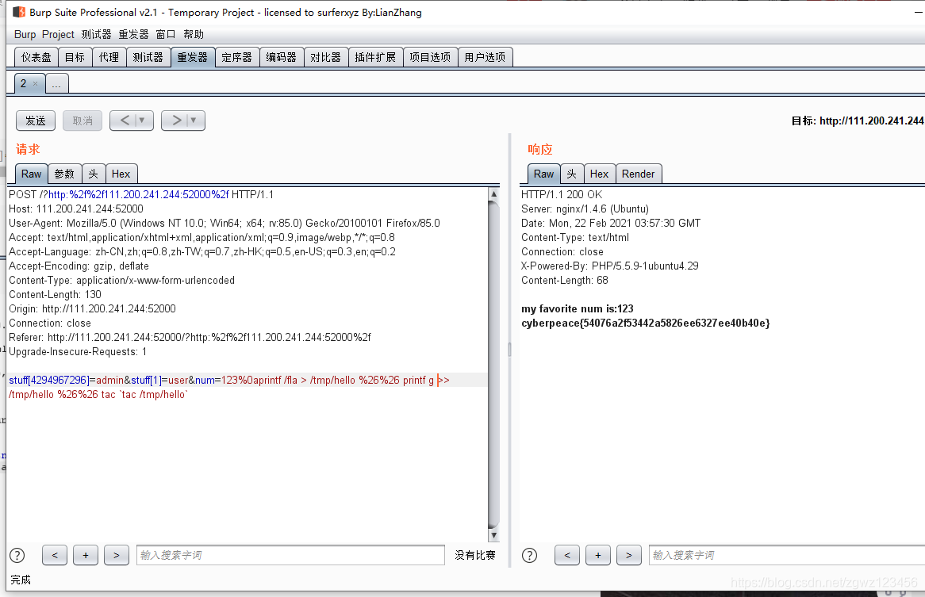Go forward to next request in history
The width and height of the screenshot is (925, 597).
176,121
